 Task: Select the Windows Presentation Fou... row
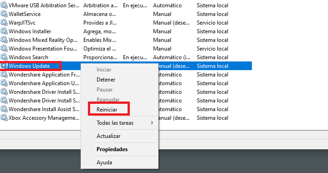click(x=126, y=48)
